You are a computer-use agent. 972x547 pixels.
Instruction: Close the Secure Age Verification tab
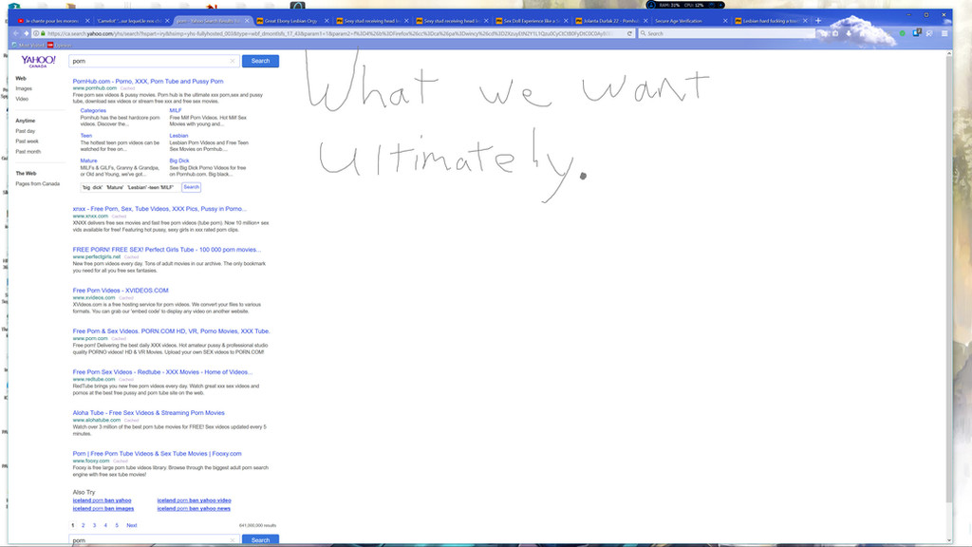point(724,21)
